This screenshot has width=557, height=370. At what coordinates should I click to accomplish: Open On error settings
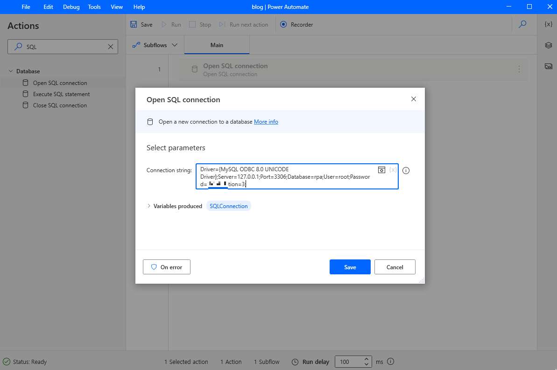(x=167, y=267)
